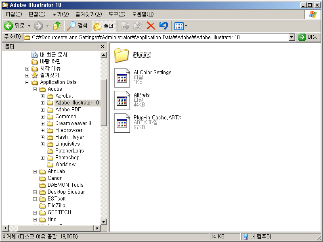Expand the Photoshop tree node
This screenshot has width=323, height=242.
(x=42, y=158)
